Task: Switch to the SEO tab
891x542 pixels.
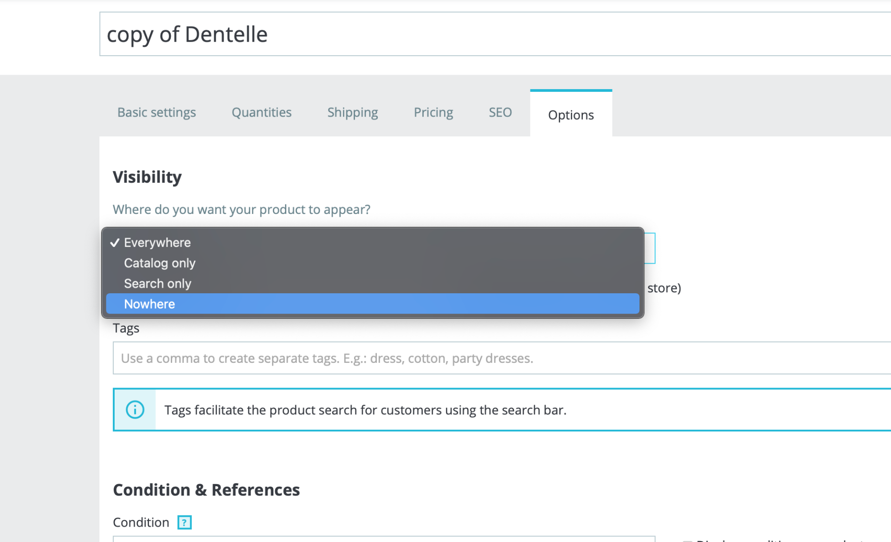Action: click(x=500, y=112)
